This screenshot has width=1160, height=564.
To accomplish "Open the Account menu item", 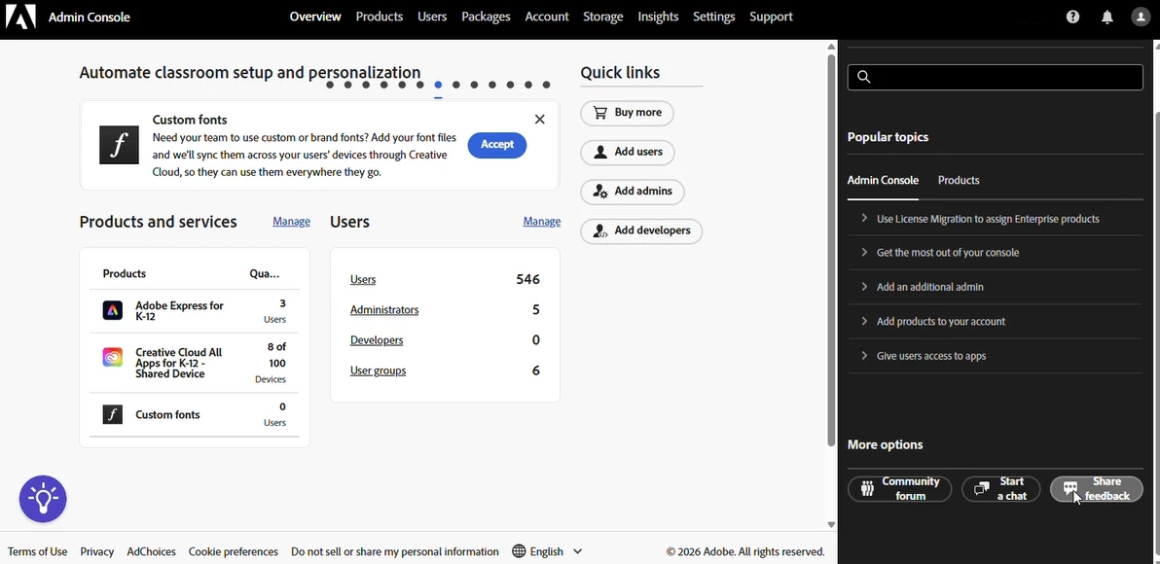I will tap(547, 17).
